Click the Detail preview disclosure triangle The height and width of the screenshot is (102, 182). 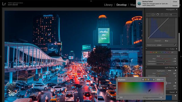tap(175, 96)
